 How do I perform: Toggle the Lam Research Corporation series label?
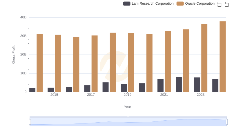153,3
